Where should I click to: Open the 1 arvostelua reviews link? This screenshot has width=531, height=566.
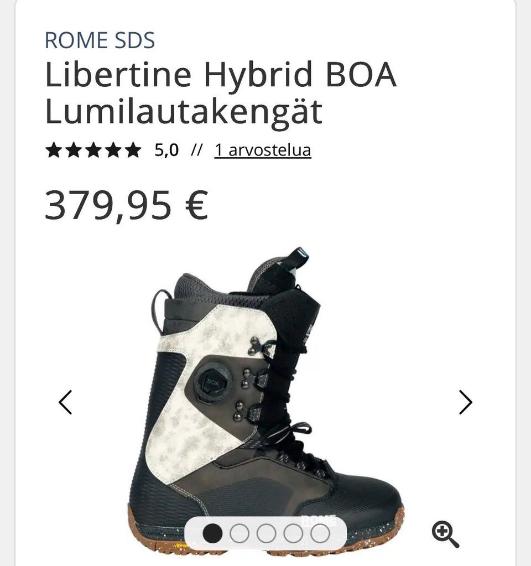(x=263, y=150)
